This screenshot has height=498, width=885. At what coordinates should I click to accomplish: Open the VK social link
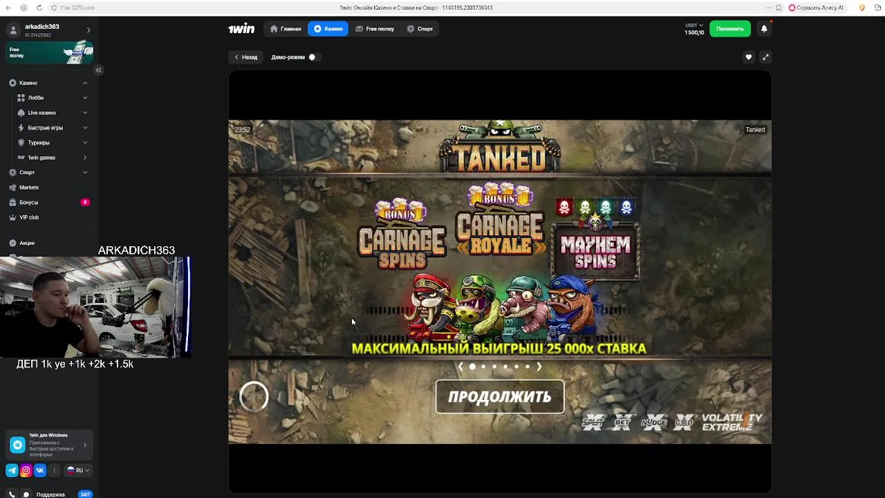pyautogui.click(x=40, y=470)
